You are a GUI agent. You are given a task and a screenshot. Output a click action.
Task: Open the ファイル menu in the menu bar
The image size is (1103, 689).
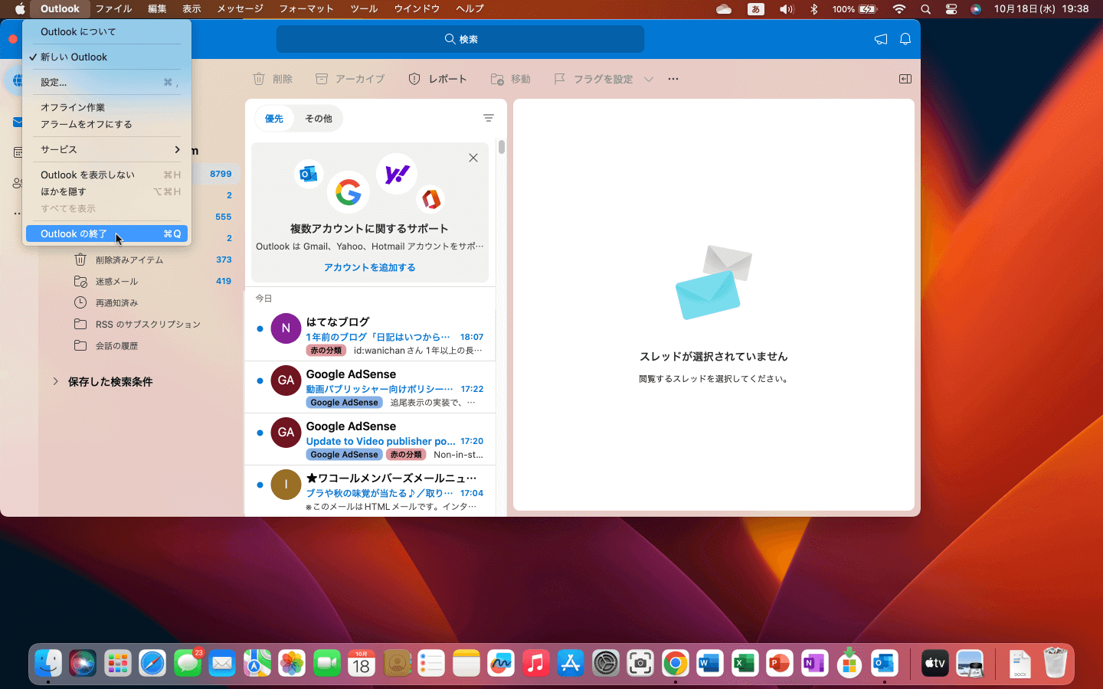tap(113, 9)
